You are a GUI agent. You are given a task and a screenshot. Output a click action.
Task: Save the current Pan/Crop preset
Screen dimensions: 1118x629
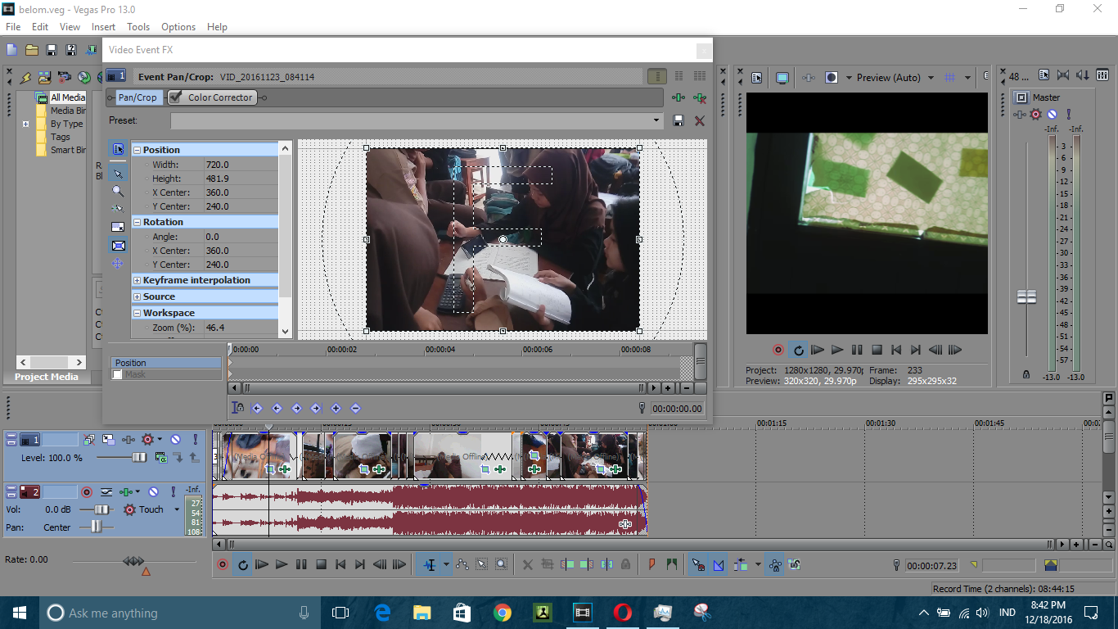click(x=678, y=120)
